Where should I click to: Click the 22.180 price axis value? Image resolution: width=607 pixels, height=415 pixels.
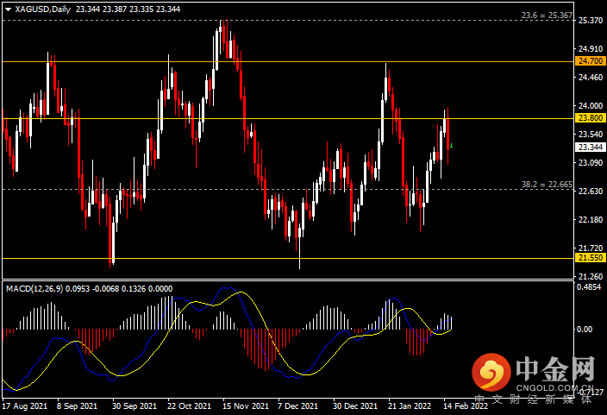click(x=591, y=220)
